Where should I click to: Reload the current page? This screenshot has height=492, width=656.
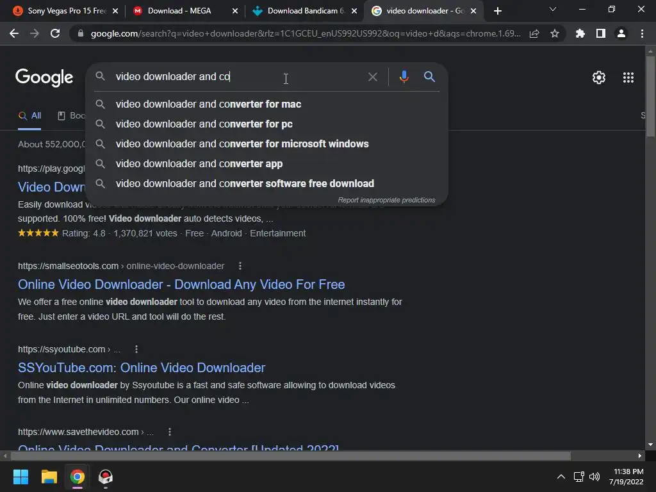pyautogui.click(x=55, y=33)
